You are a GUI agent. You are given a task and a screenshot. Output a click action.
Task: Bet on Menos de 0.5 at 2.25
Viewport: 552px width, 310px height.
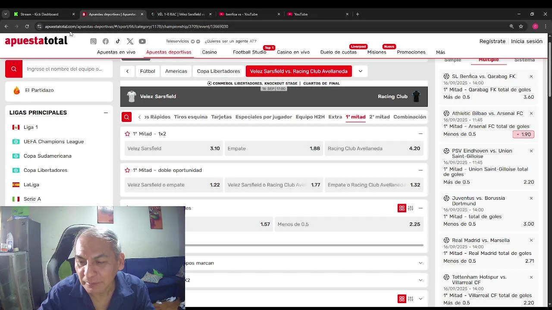pyautogui.click(x=348, y=224)
